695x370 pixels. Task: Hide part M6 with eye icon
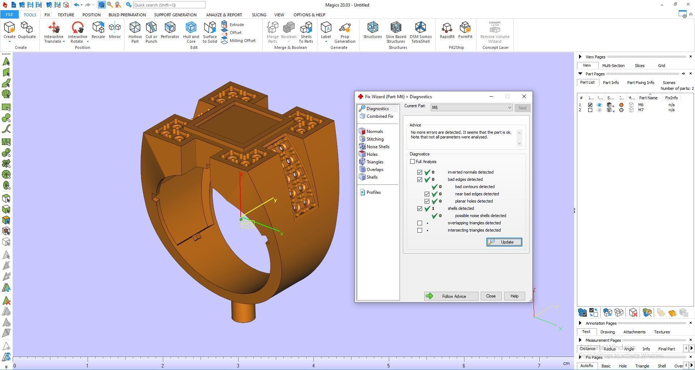599,105
